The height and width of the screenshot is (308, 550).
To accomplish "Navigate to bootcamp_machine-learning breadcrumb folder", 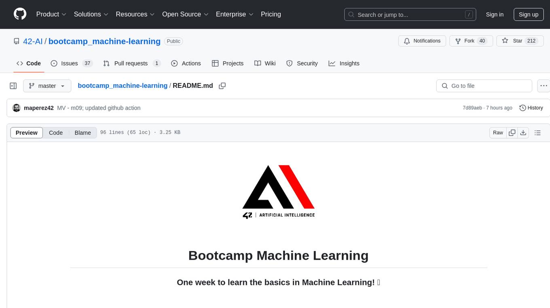I will (x=123, y=85).
